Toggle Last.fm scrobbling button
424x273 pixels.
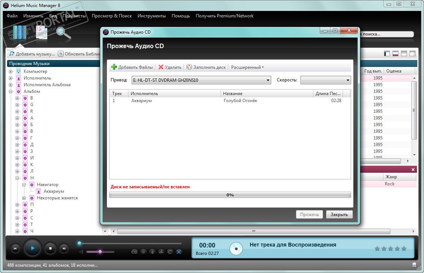[134, 252]
